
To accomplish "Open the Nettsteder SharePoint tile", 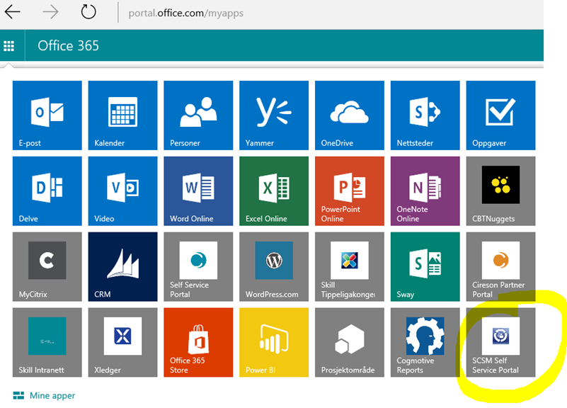I will tap(425, 115).
